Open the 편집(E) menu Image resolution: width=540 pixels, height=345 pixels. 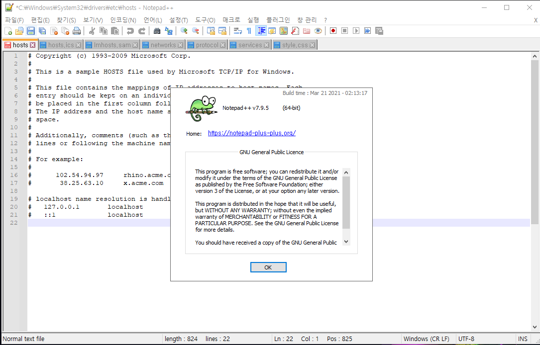(x=40, y=20)
